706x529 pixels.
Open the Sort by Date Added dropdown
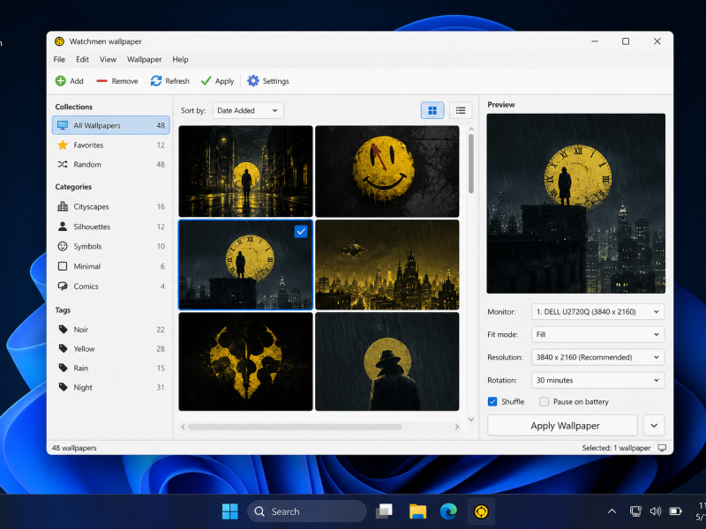click(248, 110)
